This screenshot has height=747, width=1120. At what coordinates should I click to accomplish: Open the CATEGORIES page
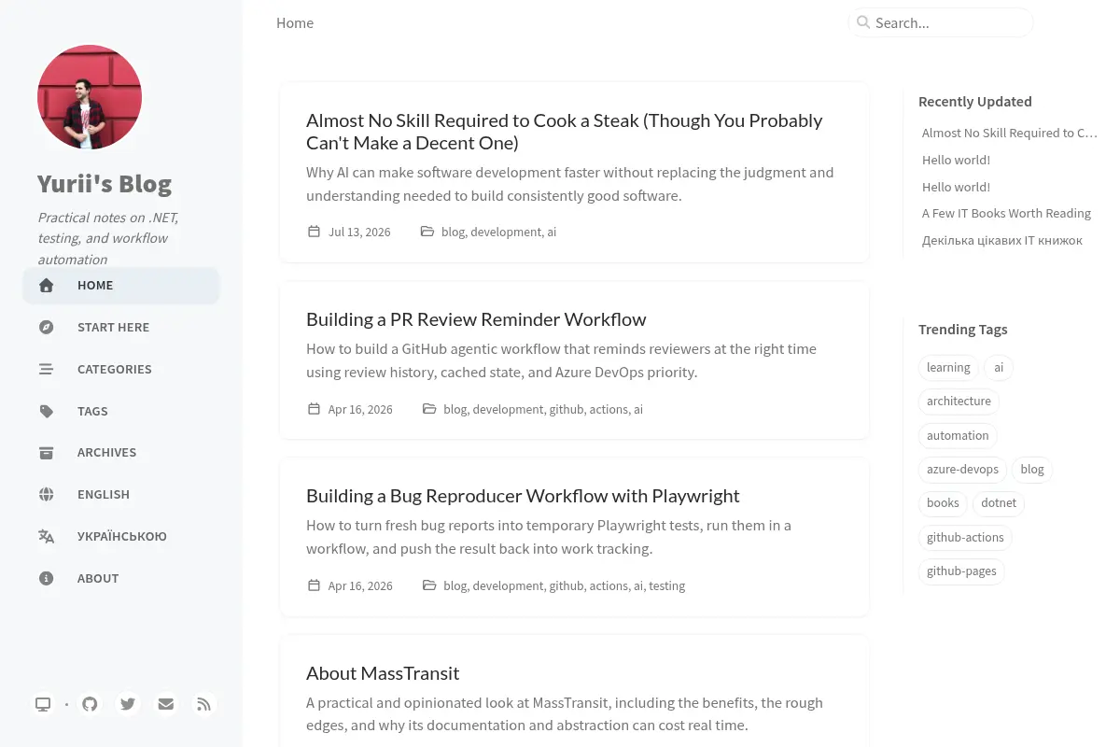point(121,369)
